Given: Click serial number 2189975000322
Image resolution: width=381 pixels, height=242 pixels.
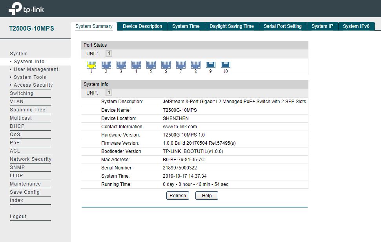Looking at the screenshot, I should pos(180,168).
